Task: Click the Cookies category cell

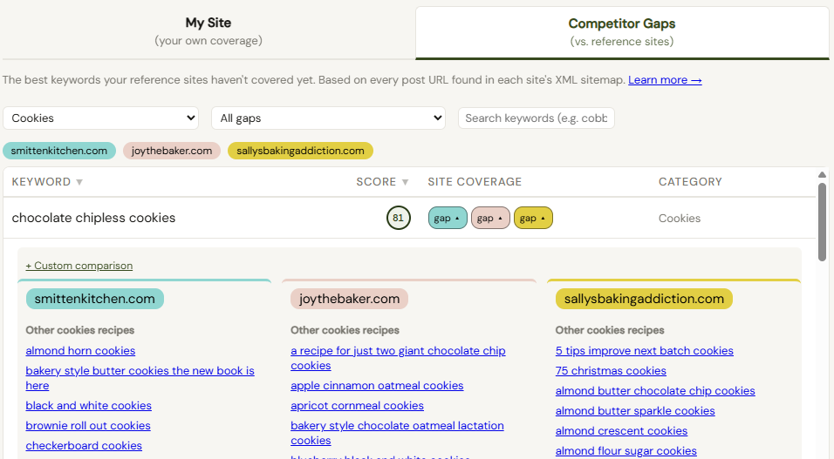Action: coord(680,219)
